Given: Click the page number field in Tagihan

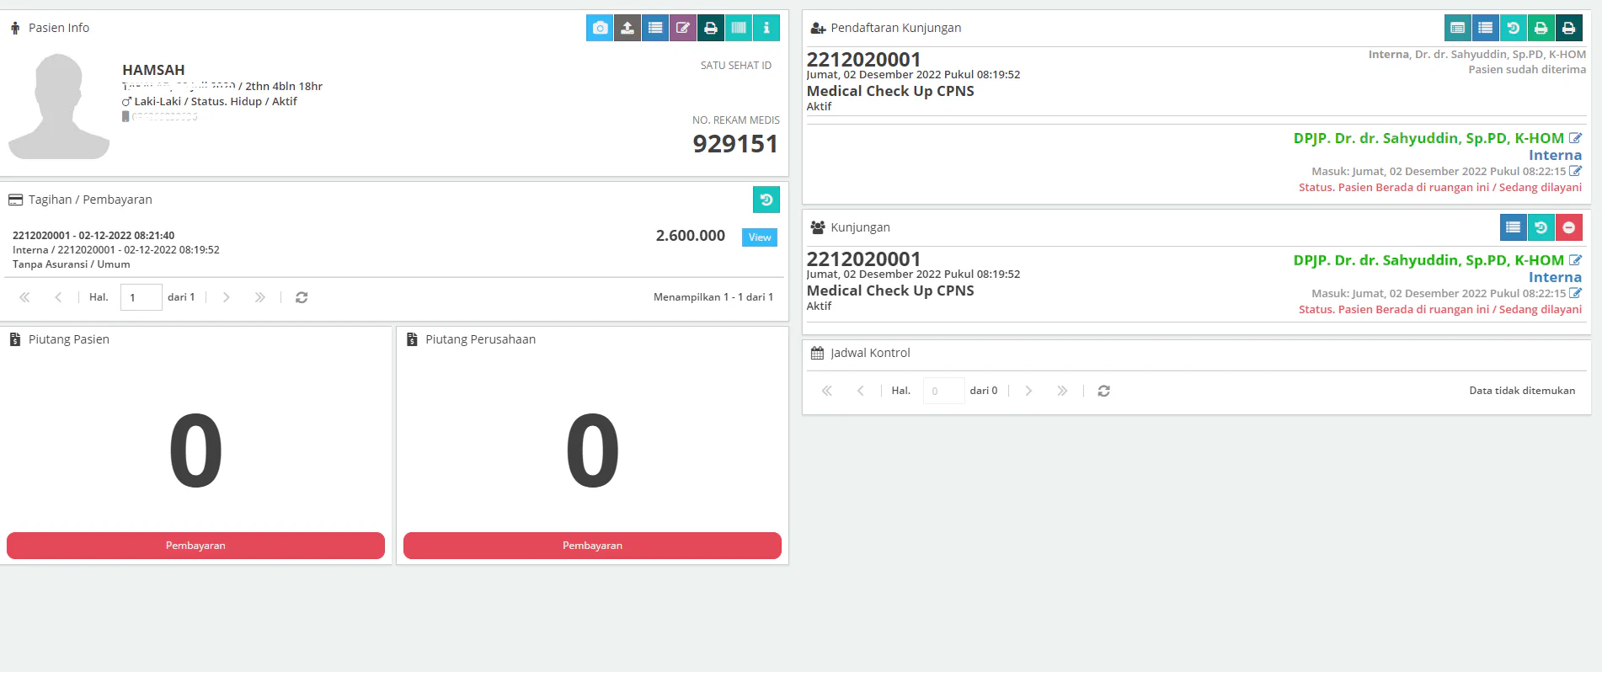Looking at the screenshot, I should pos(141,297).
